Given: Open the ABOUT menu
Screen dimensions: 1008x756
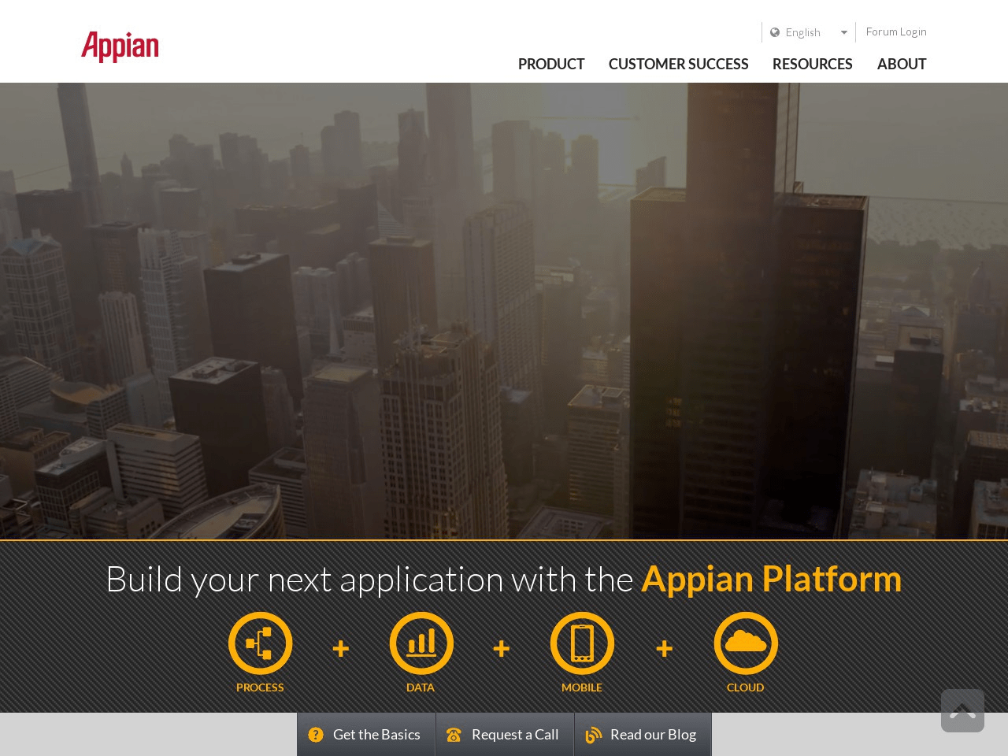Looking at the screenshot, I should pos(902,64).
